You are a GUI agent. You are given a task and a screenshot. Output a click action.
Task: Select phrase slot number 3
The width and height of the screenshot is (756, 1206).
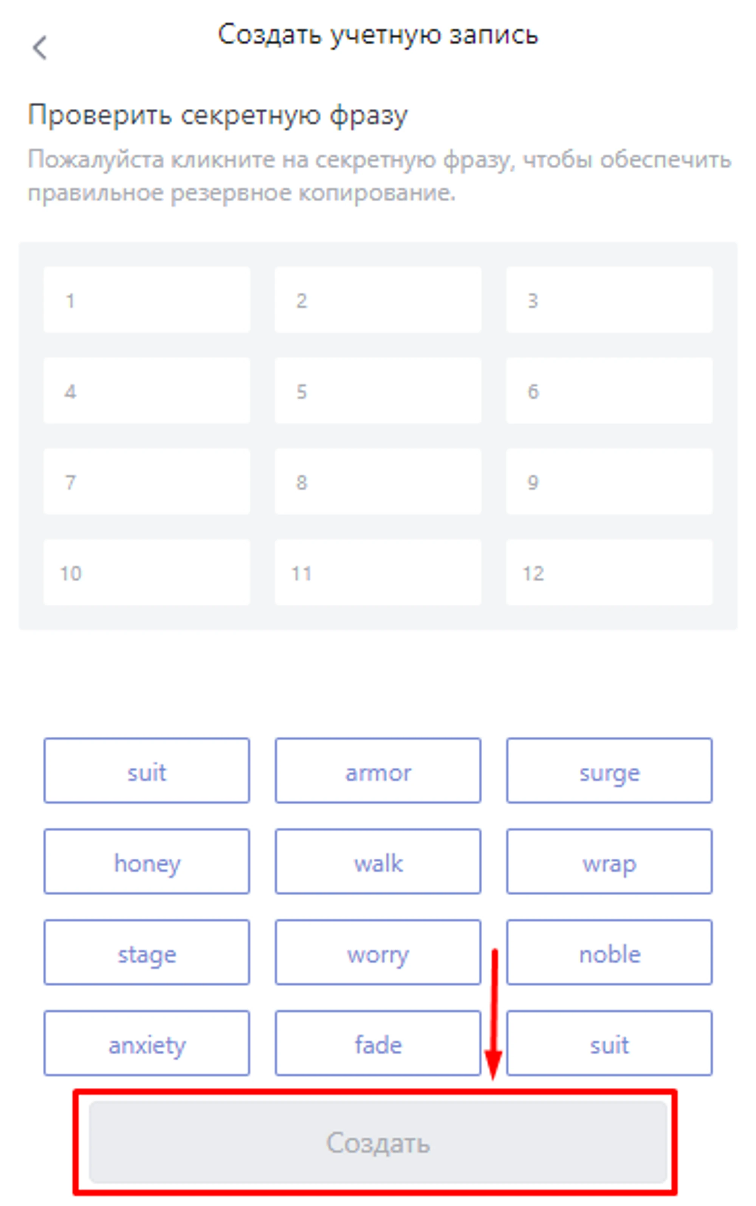tap(609, 300)
